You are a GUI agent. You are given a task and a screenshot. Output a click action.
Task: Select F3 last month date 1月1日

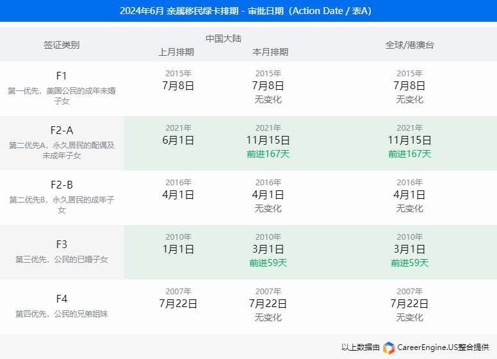coord(178,249)
